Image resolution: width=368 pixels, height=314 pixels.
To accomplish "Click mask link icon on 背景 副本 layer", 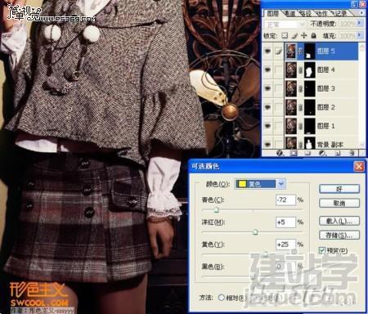I will 301,144.
